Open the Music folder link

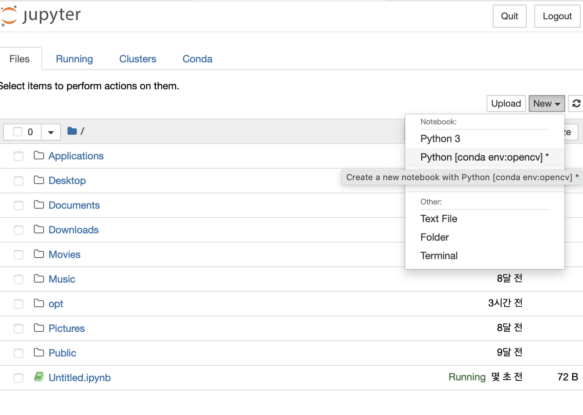(62, 278)
